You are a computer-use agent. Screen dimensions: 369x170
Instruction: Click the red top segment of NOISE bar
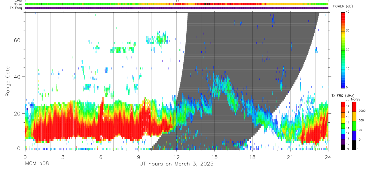point(354,107)
